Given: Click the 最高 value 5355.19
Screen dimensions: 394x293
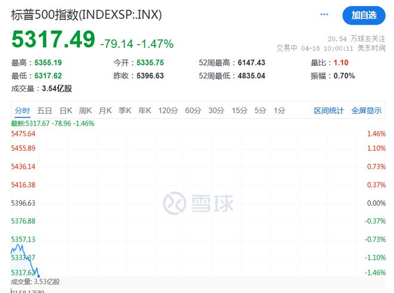Looking at the screenshot, I should coord(48,63).
